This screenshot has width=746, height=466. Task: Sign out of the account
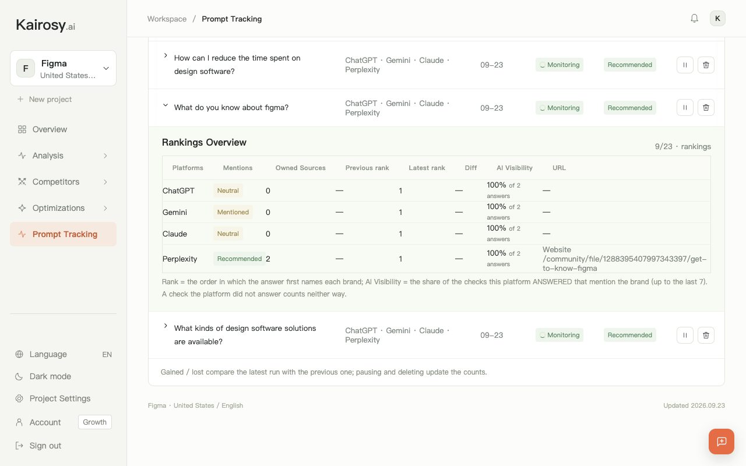tap(38, 446)
